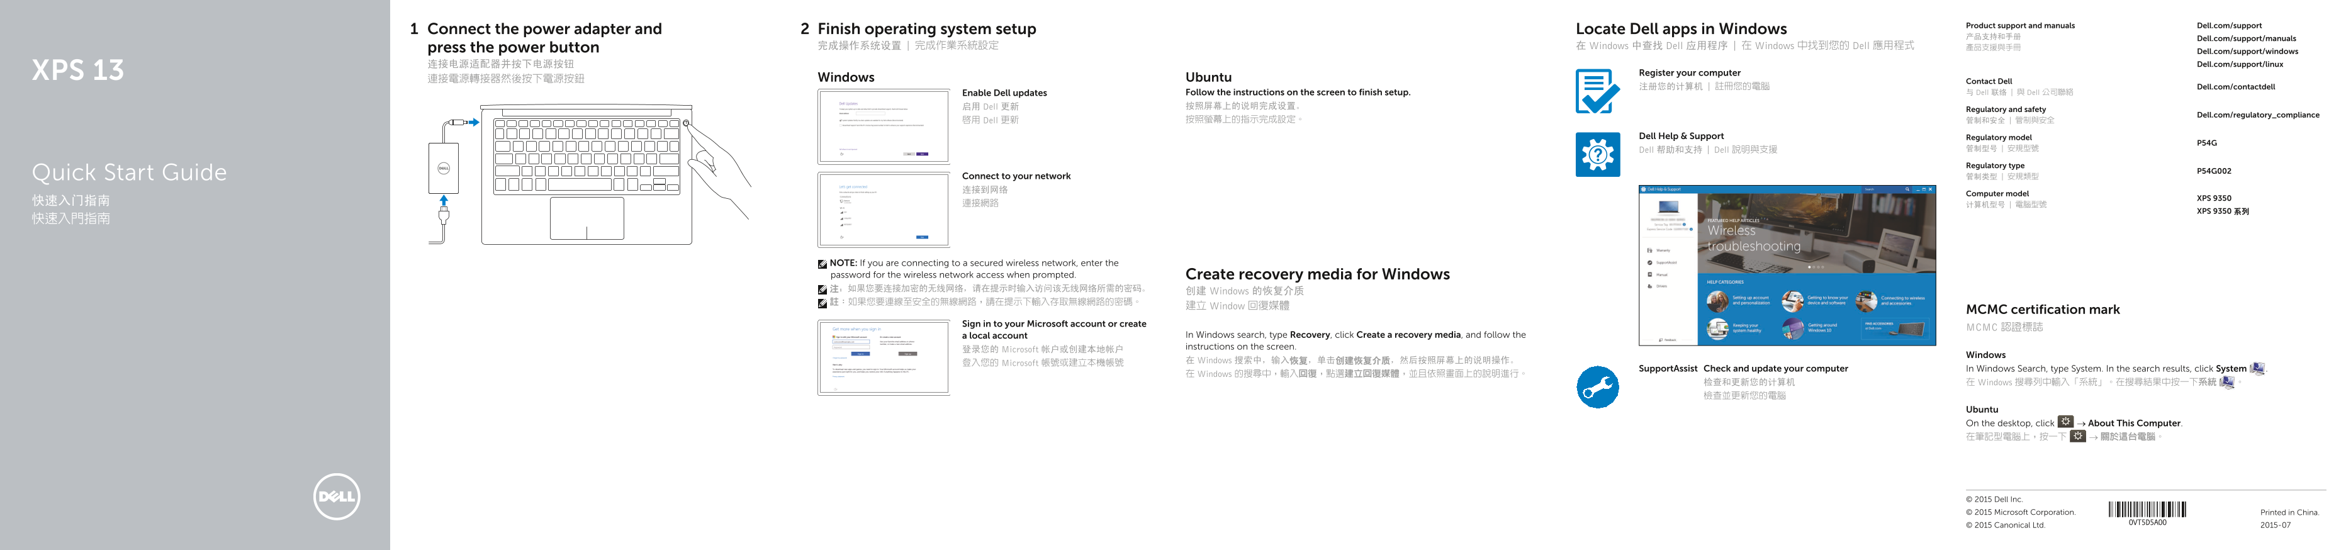Click the SupportAssist wrench icon
The width and height of the screenshot is (2341, 550).
point(1598,387)
